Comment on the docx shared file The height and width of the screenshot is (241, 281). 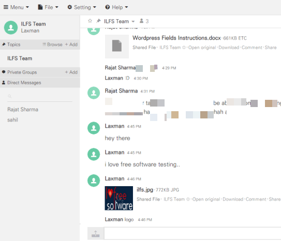pos(252,48)
